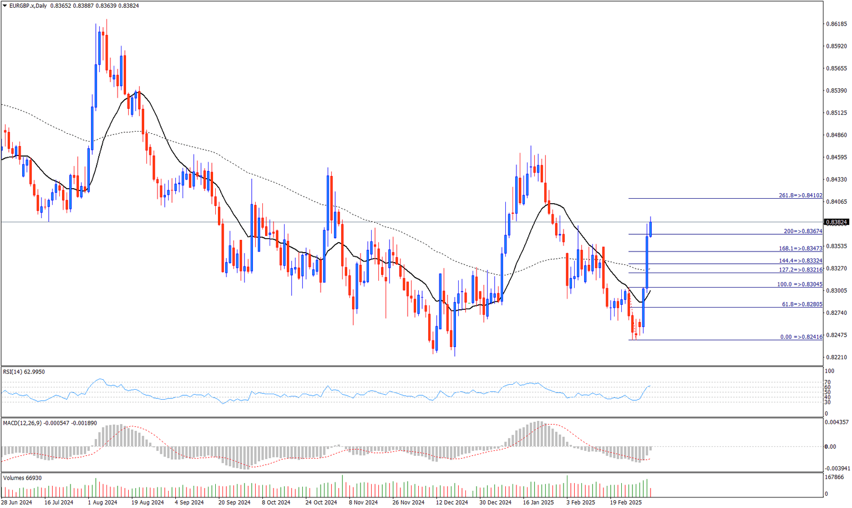Click RSI scale value 30

(x=828, y=402)
